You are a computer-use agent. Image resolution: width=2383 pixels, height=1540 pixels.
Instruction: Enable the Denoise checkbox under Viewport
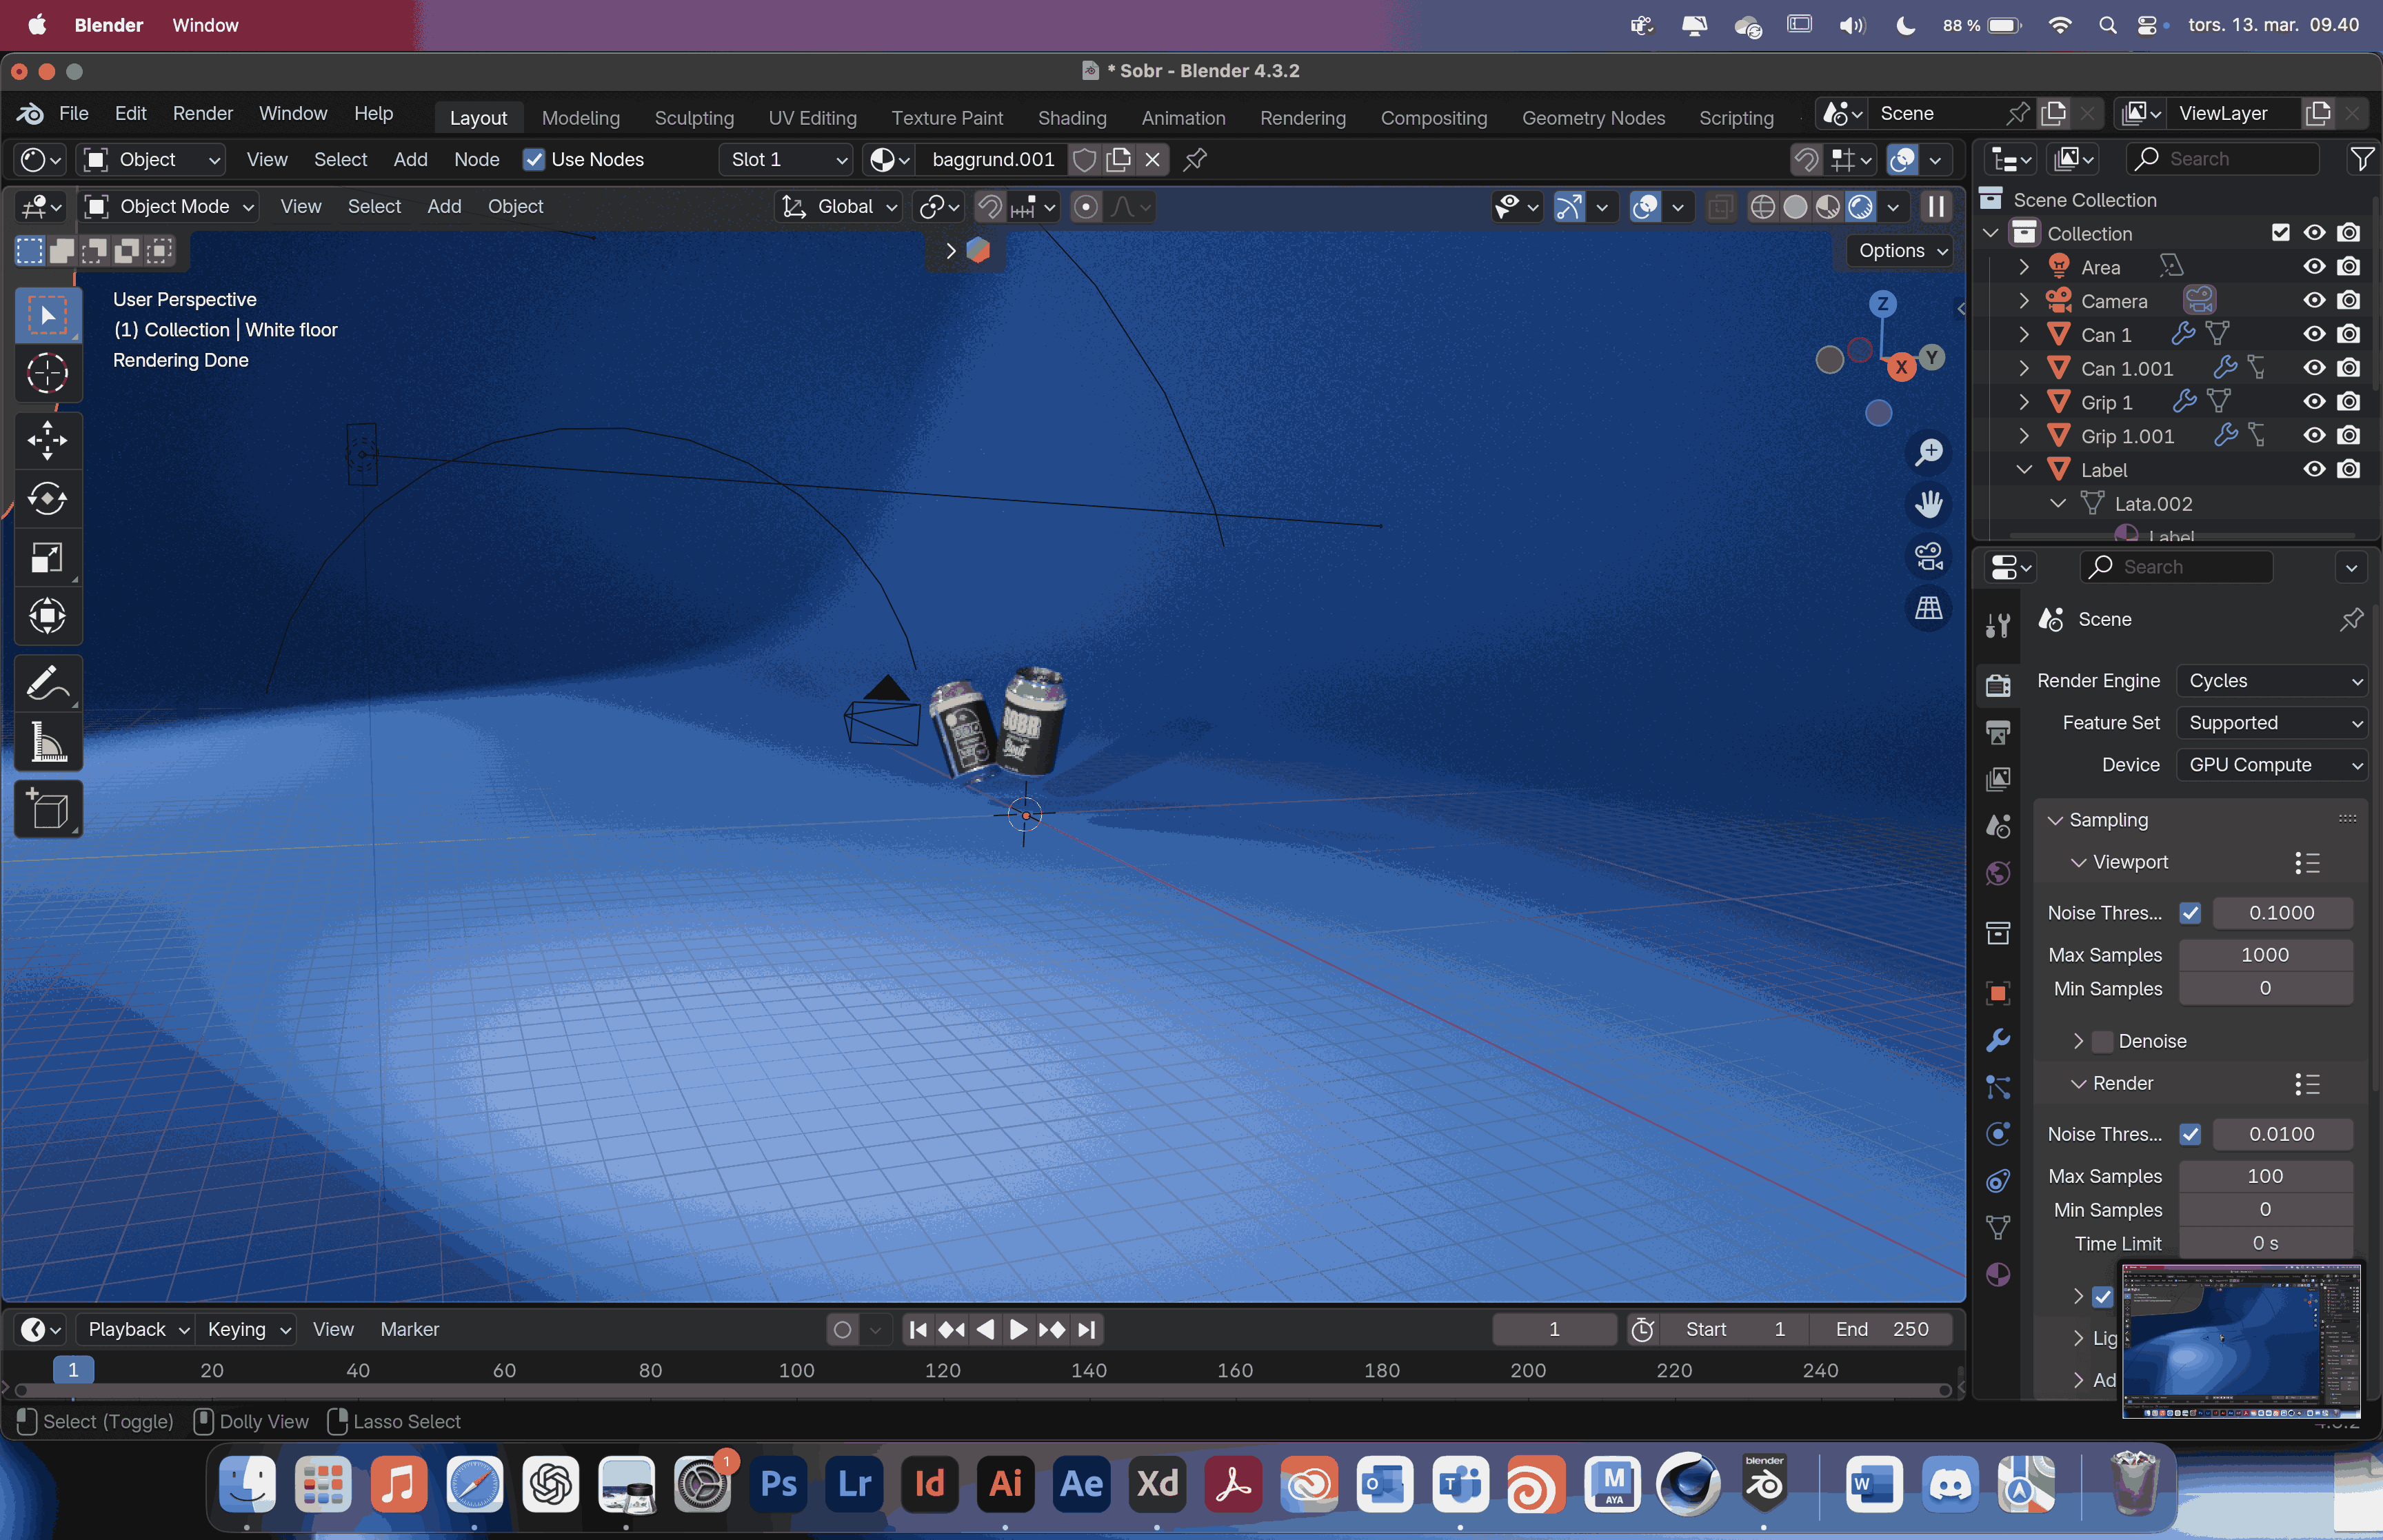pyautogui.click(x=2103, y=1041)
